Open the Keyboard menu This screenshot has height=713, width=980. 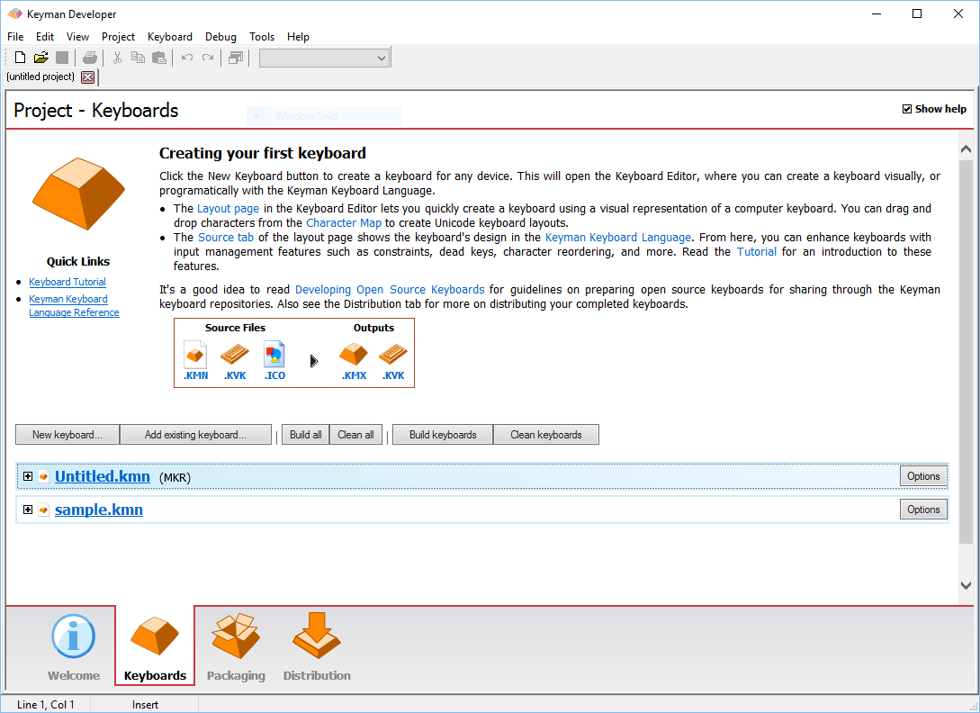[170, 37]
